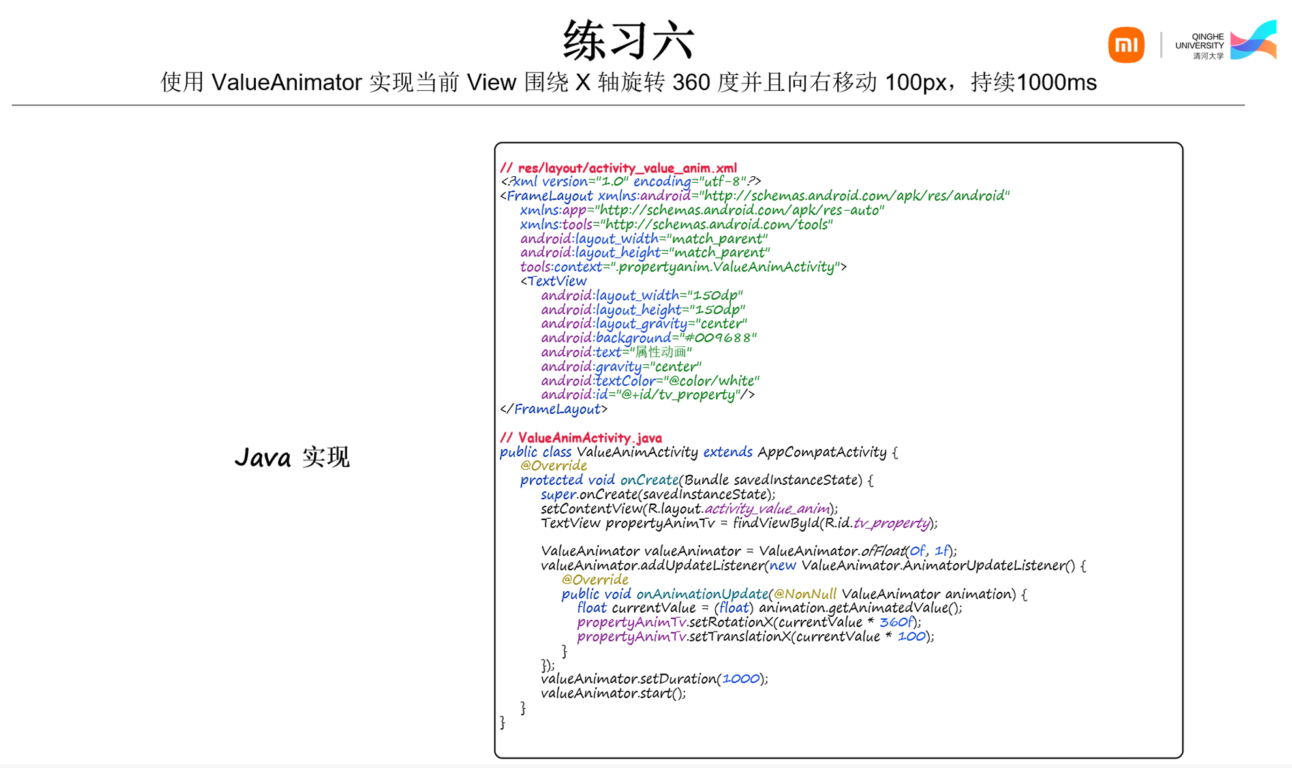Select the setRotationX call line

point(747,622)
